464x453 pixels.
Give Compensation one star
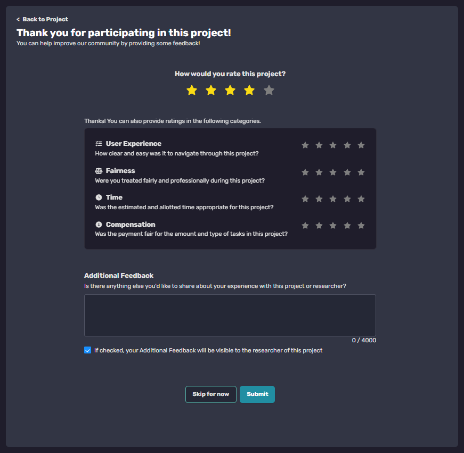pos(305,226)
